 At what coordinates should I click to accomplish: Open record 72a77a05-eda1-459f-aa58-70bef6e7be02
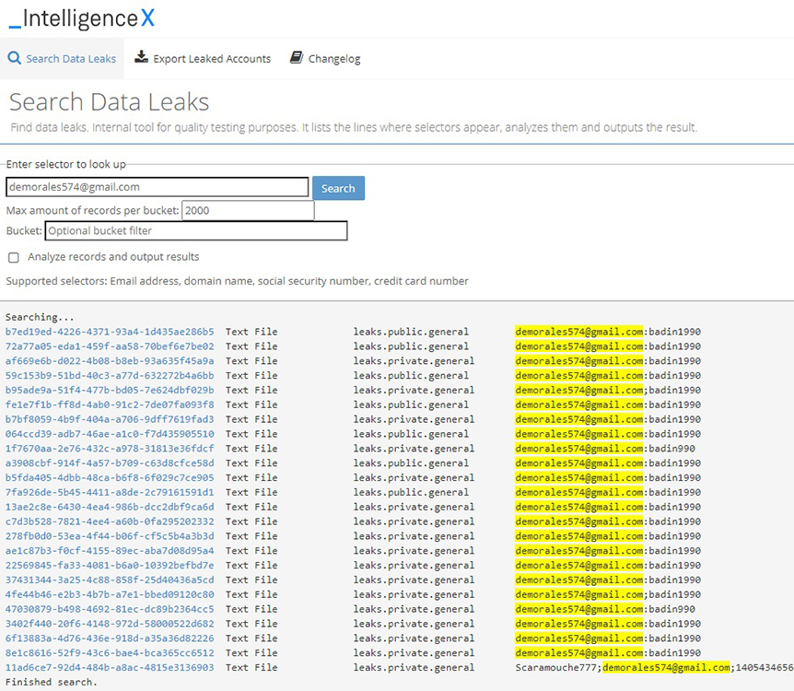pyautogui.click(x=110, y=346)
